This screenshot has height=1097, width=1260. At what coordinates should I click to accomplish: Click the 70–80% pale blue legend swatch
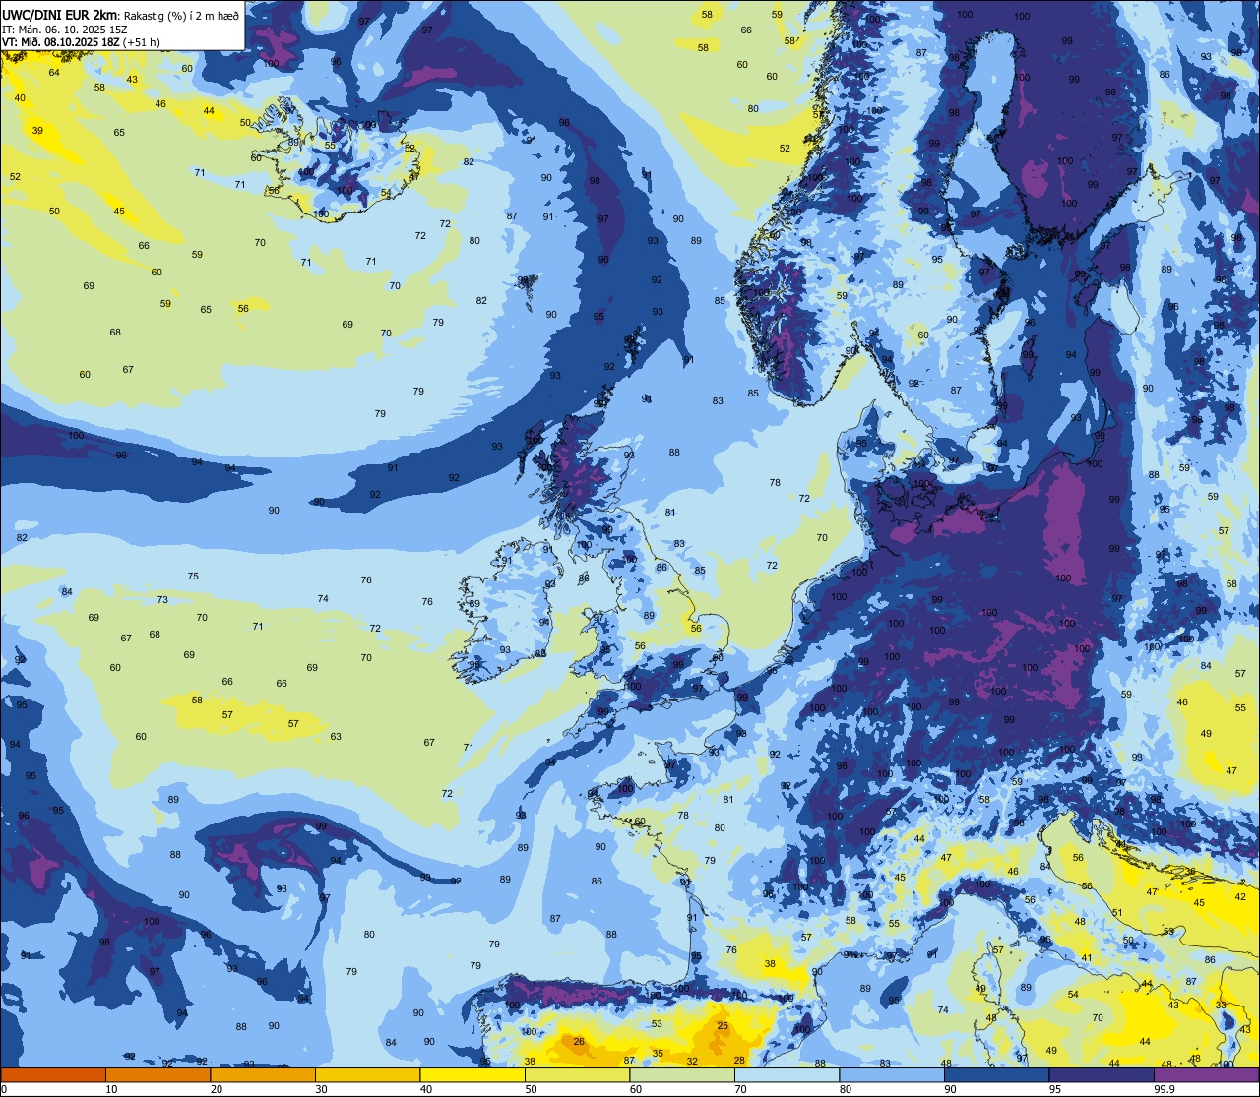pos(787,1074)
